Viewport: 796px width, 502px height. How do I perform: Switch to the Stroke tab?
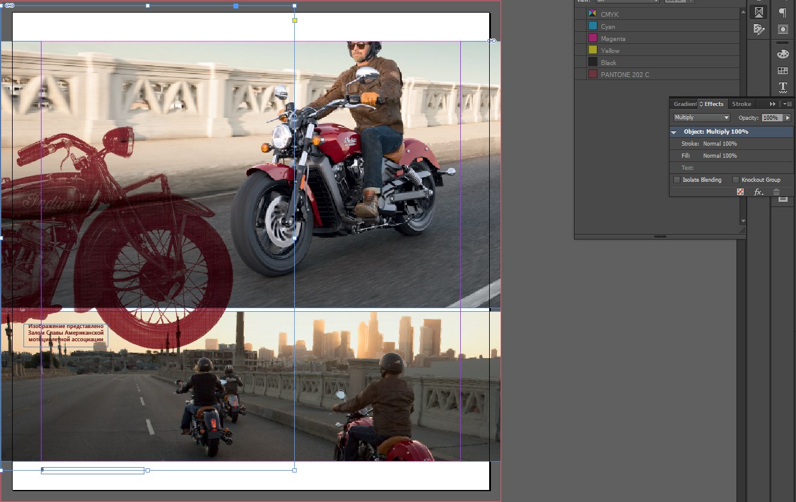tap(741, 104)
